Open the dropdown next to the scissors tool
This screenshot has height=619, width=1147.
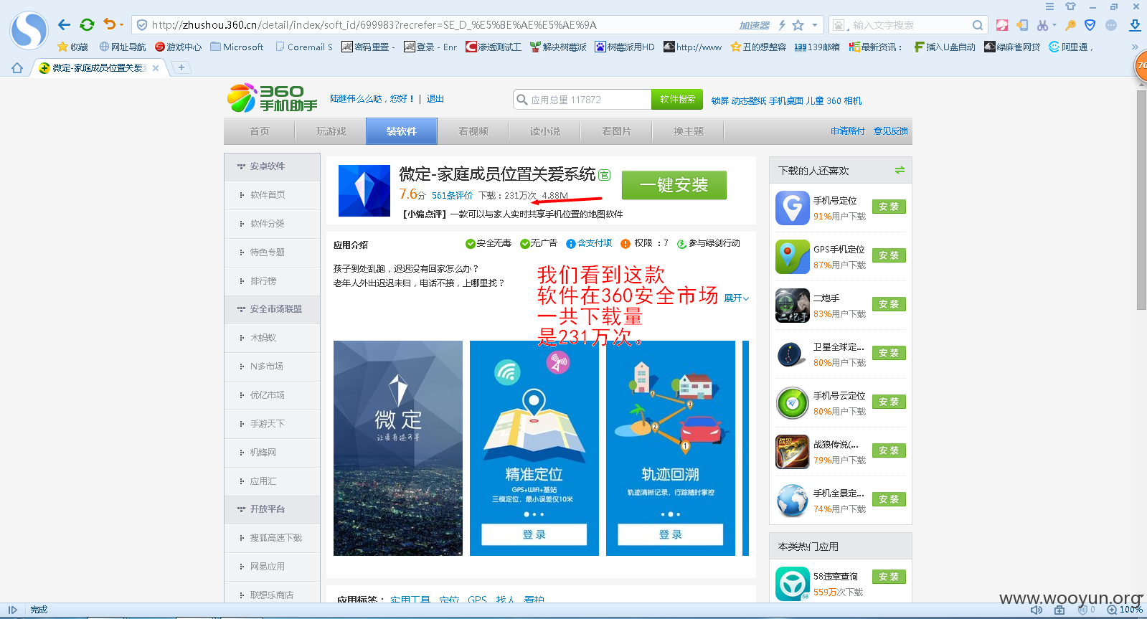pyautogui.click(x=1054, y=25)
